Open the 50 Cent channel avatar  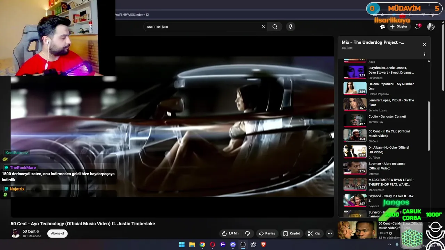point(15,234)
